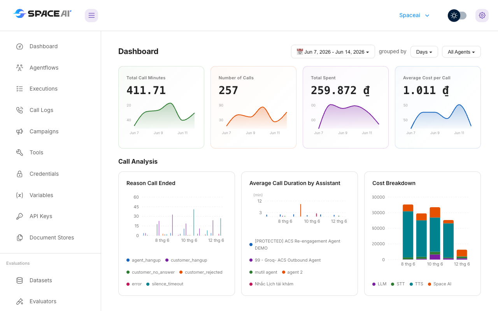Go to Variables page
498x311 pixels.
(x=51, y=195)
